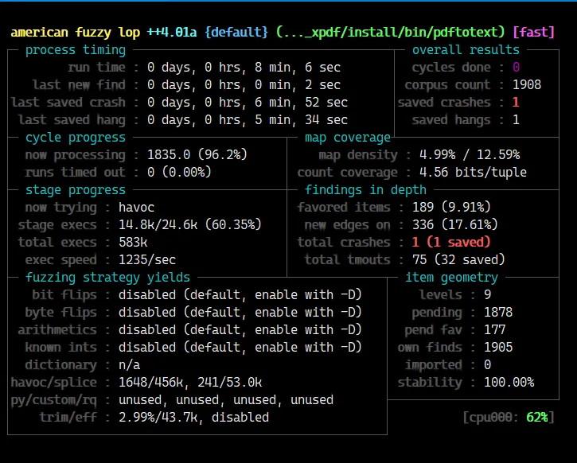Click the imported value '0'

pyautogui.click(x=487, y=365)
